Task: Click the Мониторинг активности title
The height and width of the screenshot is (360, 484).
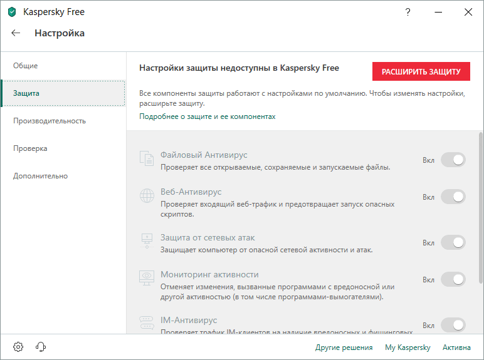Action: [209, 274]
